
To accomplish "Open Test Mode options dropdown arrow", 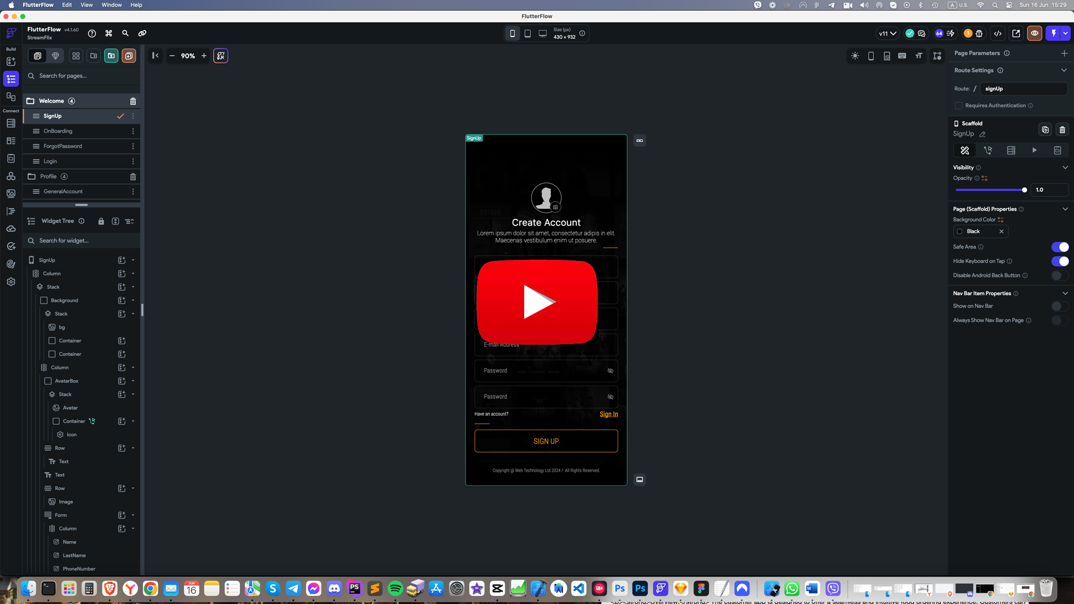I will 1066,33.
